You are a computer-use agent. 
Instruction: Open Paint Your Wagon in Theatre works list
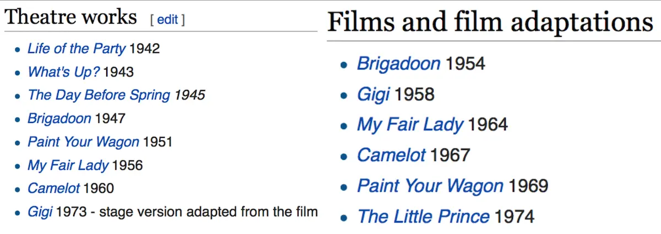click(x=83, y=142)
